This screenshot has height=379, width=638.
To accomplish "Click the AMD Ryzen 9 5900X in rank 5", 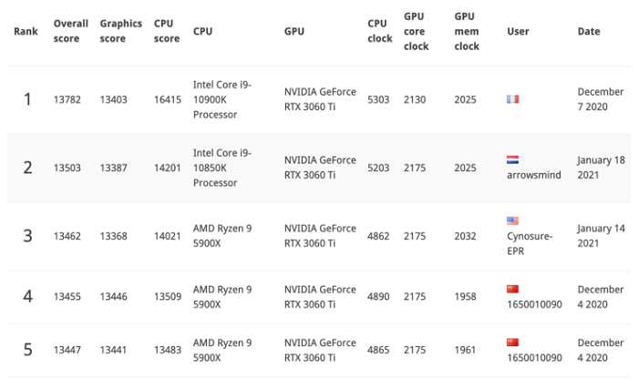I will click(222, 350).
